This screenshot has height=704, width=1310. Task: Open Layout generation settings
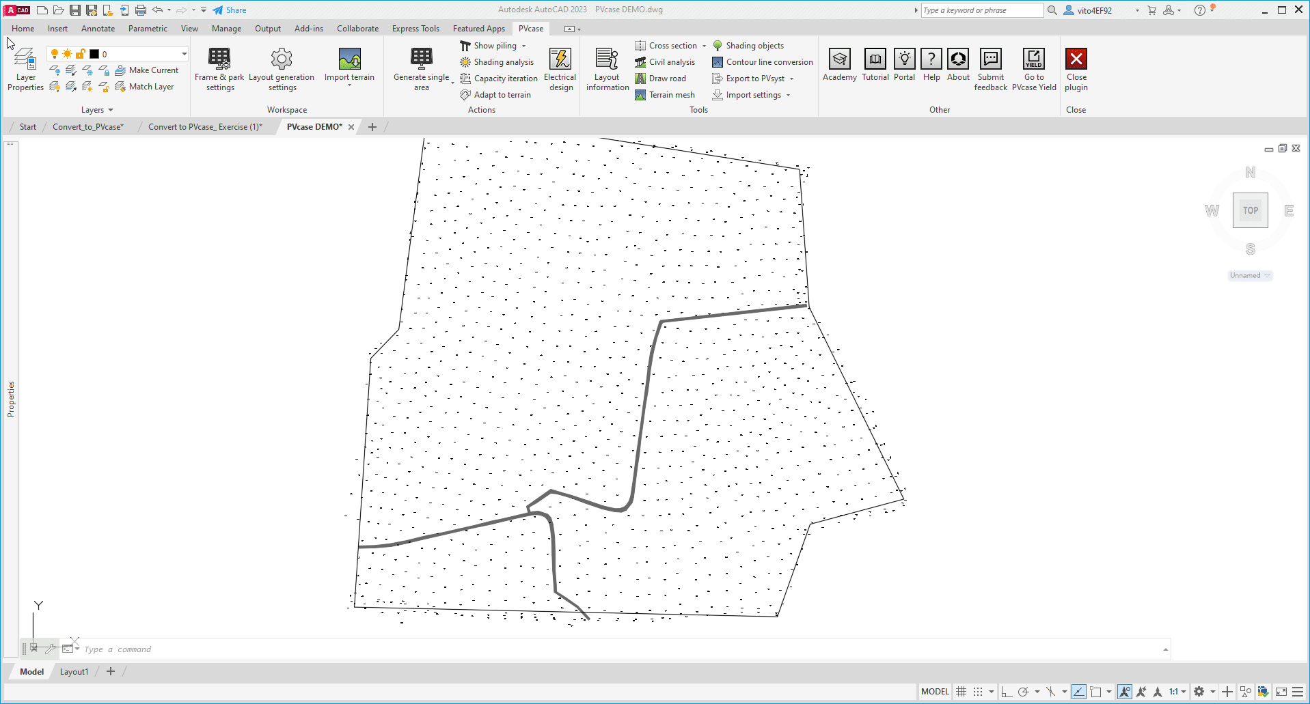point(282,69)
